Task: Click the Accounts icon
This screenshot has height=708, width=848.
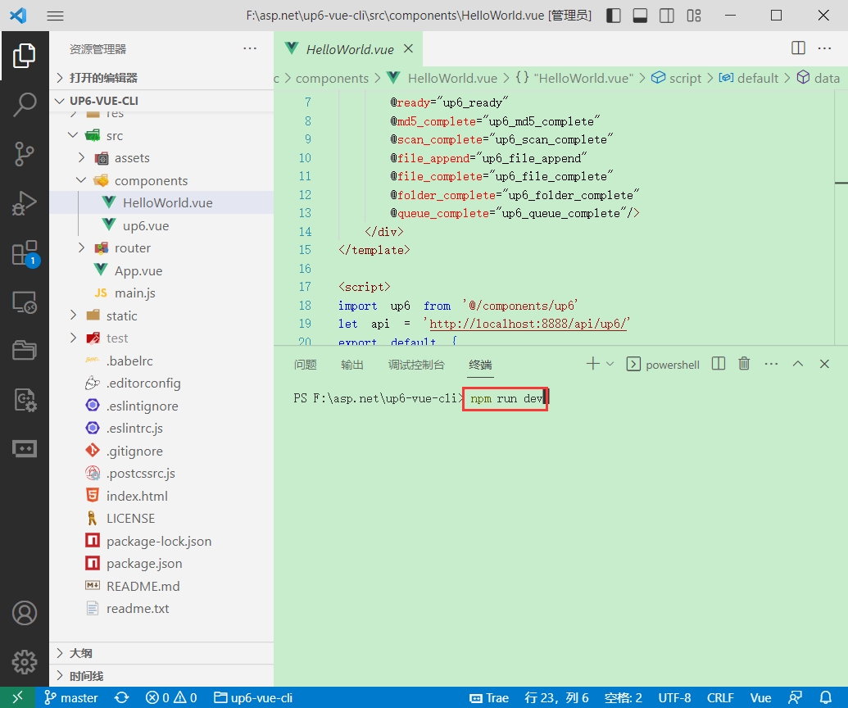Action: [x=25, y=613]
